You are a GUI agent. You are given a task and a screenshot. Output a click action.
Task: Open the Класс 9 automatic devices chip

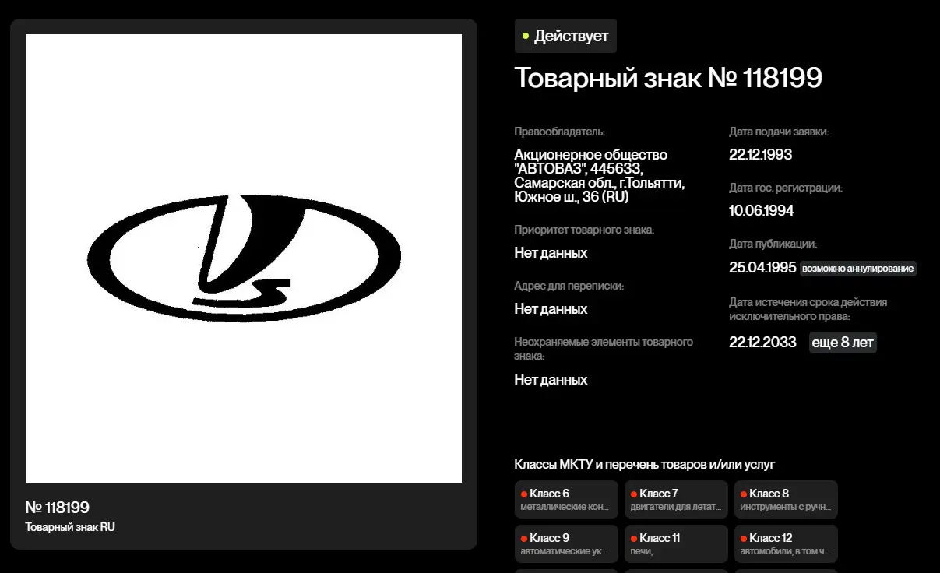click(566, 544)
